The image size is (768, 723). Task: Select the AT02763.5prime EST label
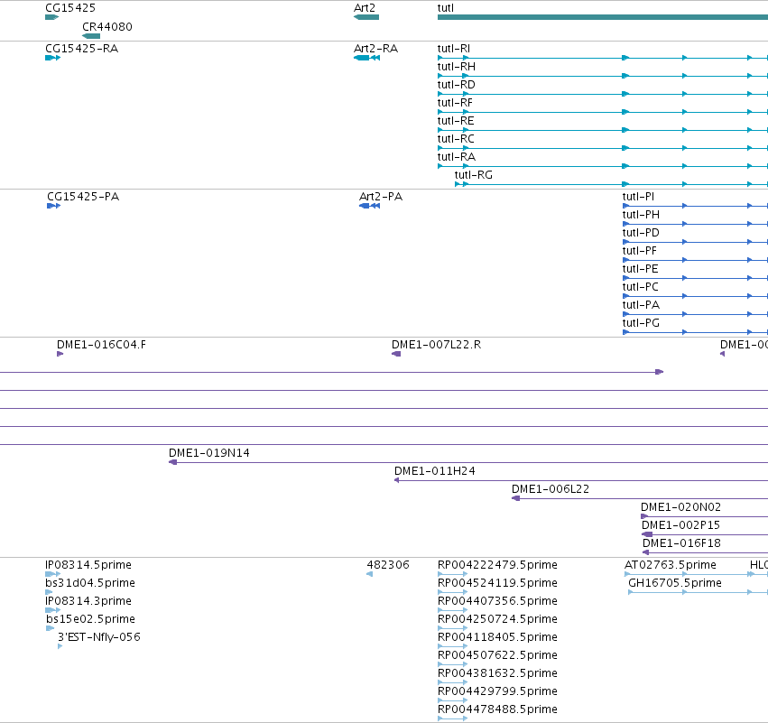[x=671, y=565]
